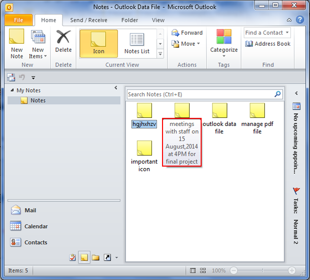Switch to Normal view in status bar

pyautogui.click(x=193, y=270)
